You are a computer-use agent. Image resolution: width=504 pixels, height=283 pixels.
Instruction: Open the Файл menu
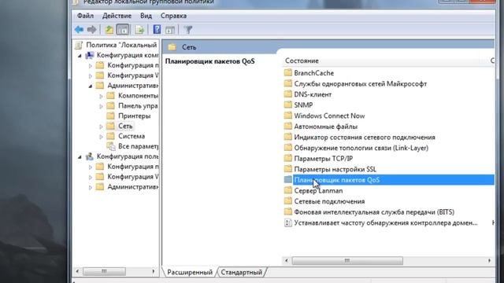click(85, 16)
